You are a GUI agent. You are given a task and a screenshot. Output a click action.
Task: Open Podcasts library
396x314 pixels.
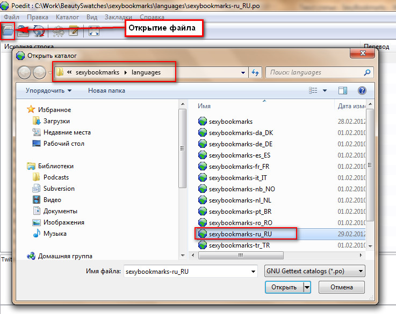51,177
